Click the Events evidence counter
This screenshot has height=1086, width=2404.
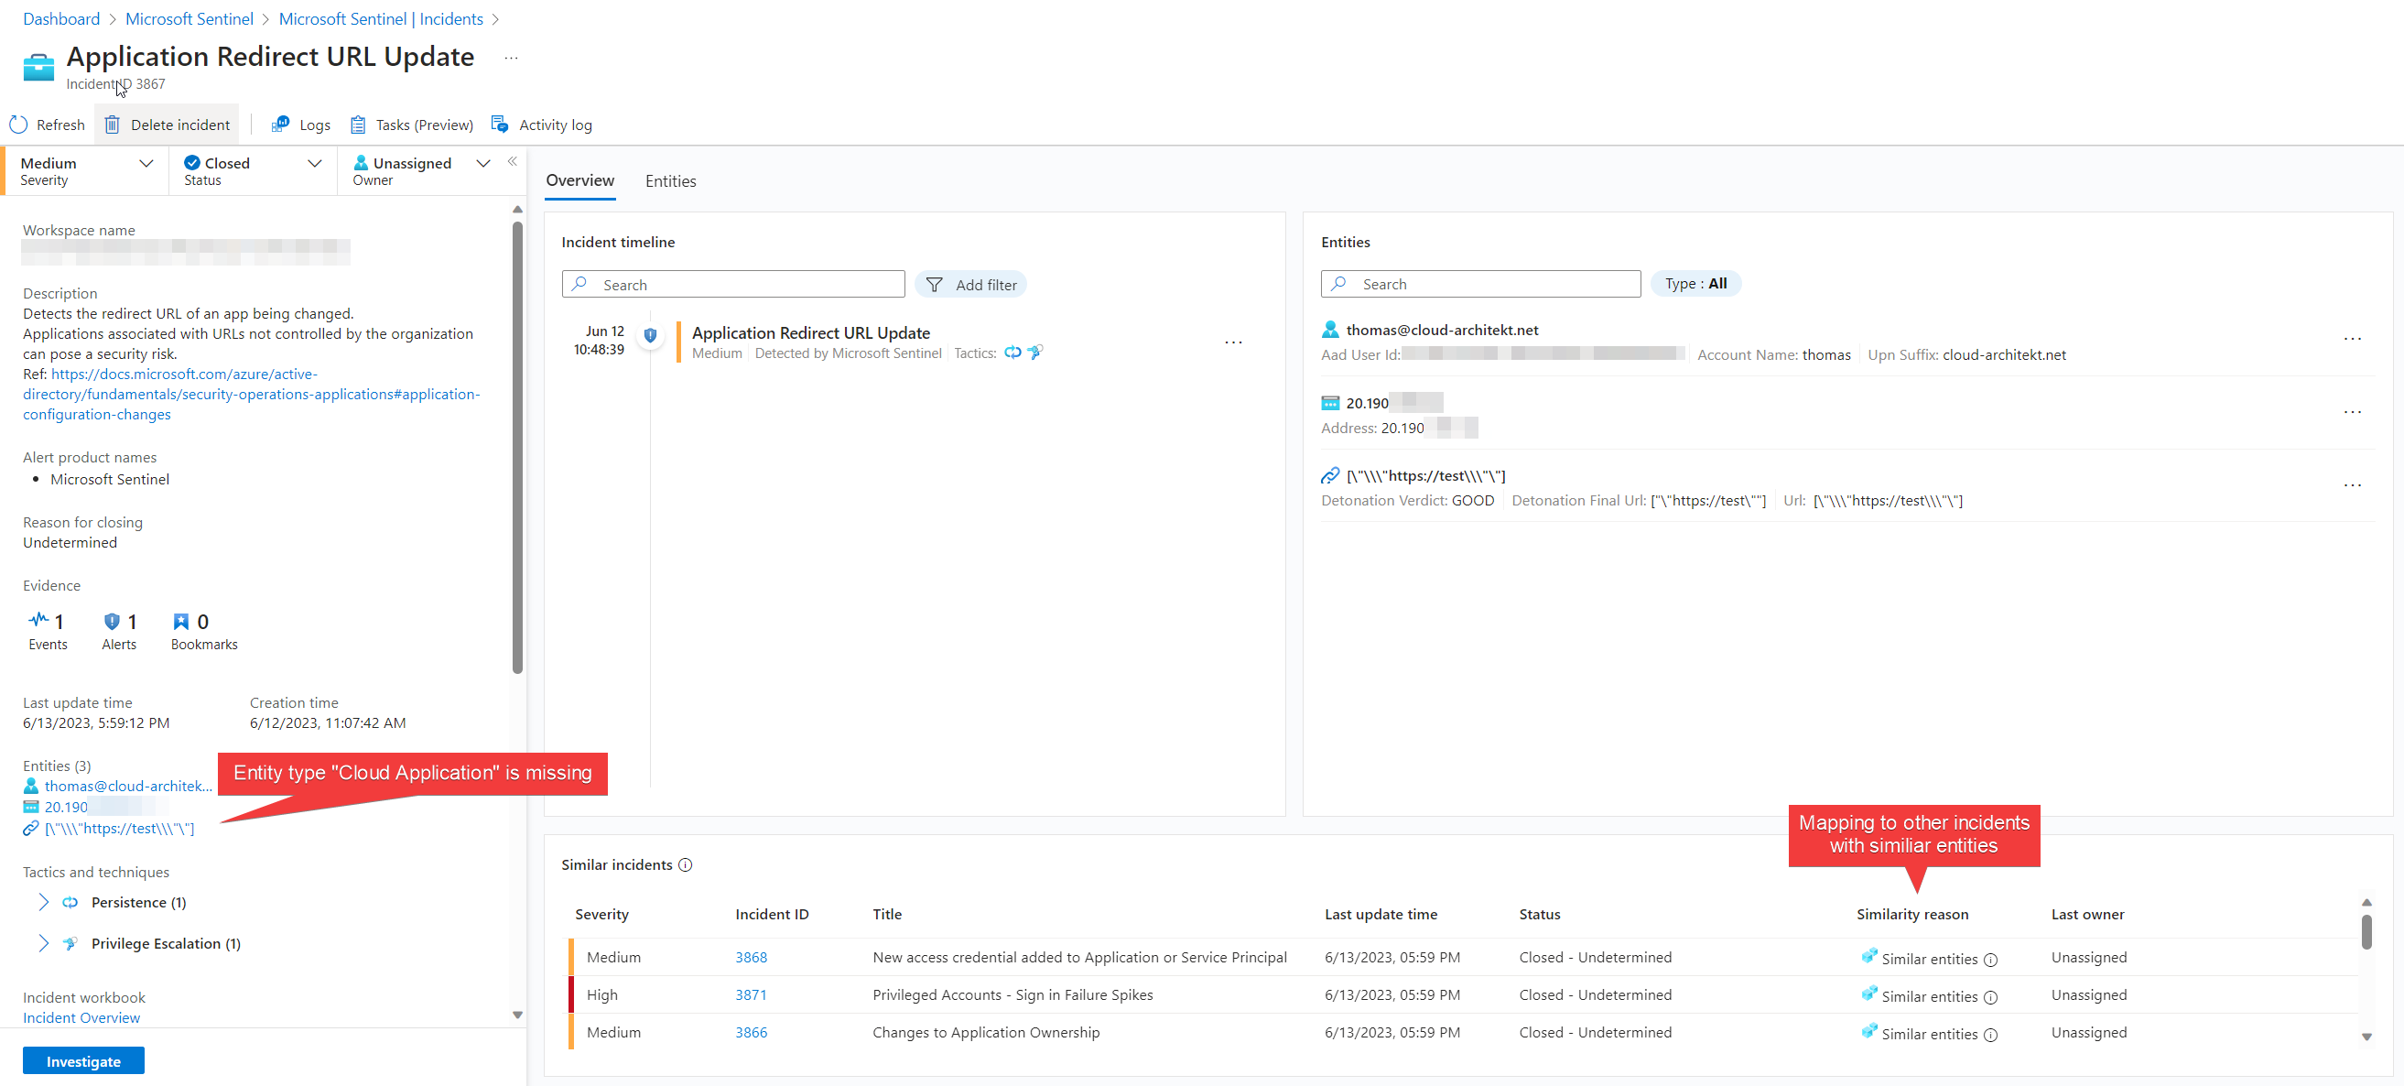[48, 631]
